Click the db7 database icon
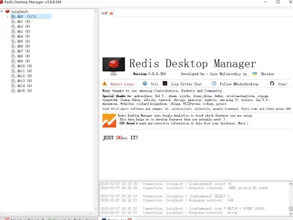This screenshot has height=220, width=293. [x=13, y=51]
